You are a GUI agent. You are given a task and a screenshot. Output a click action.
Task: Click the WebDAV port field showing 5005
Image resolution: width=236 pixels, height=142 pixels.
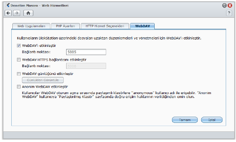point(86,52)
